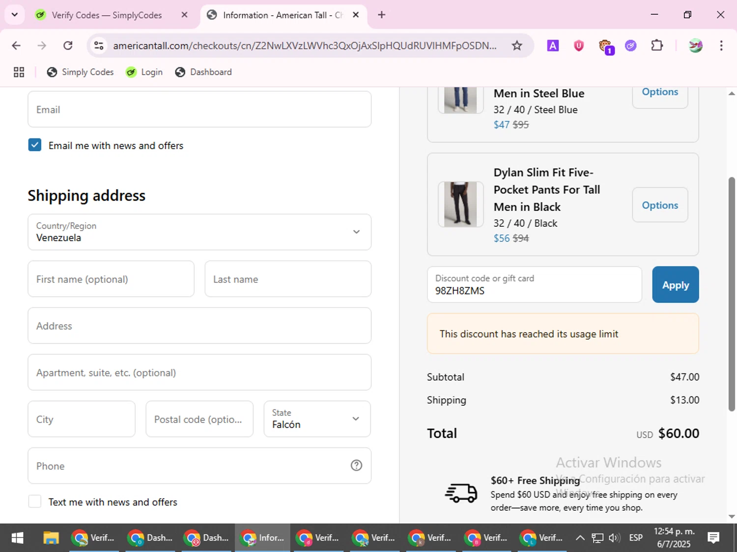This screenshot has height=552, width=737.
Task: Expand the Country/Region dropdown
Action: [199, 232]
